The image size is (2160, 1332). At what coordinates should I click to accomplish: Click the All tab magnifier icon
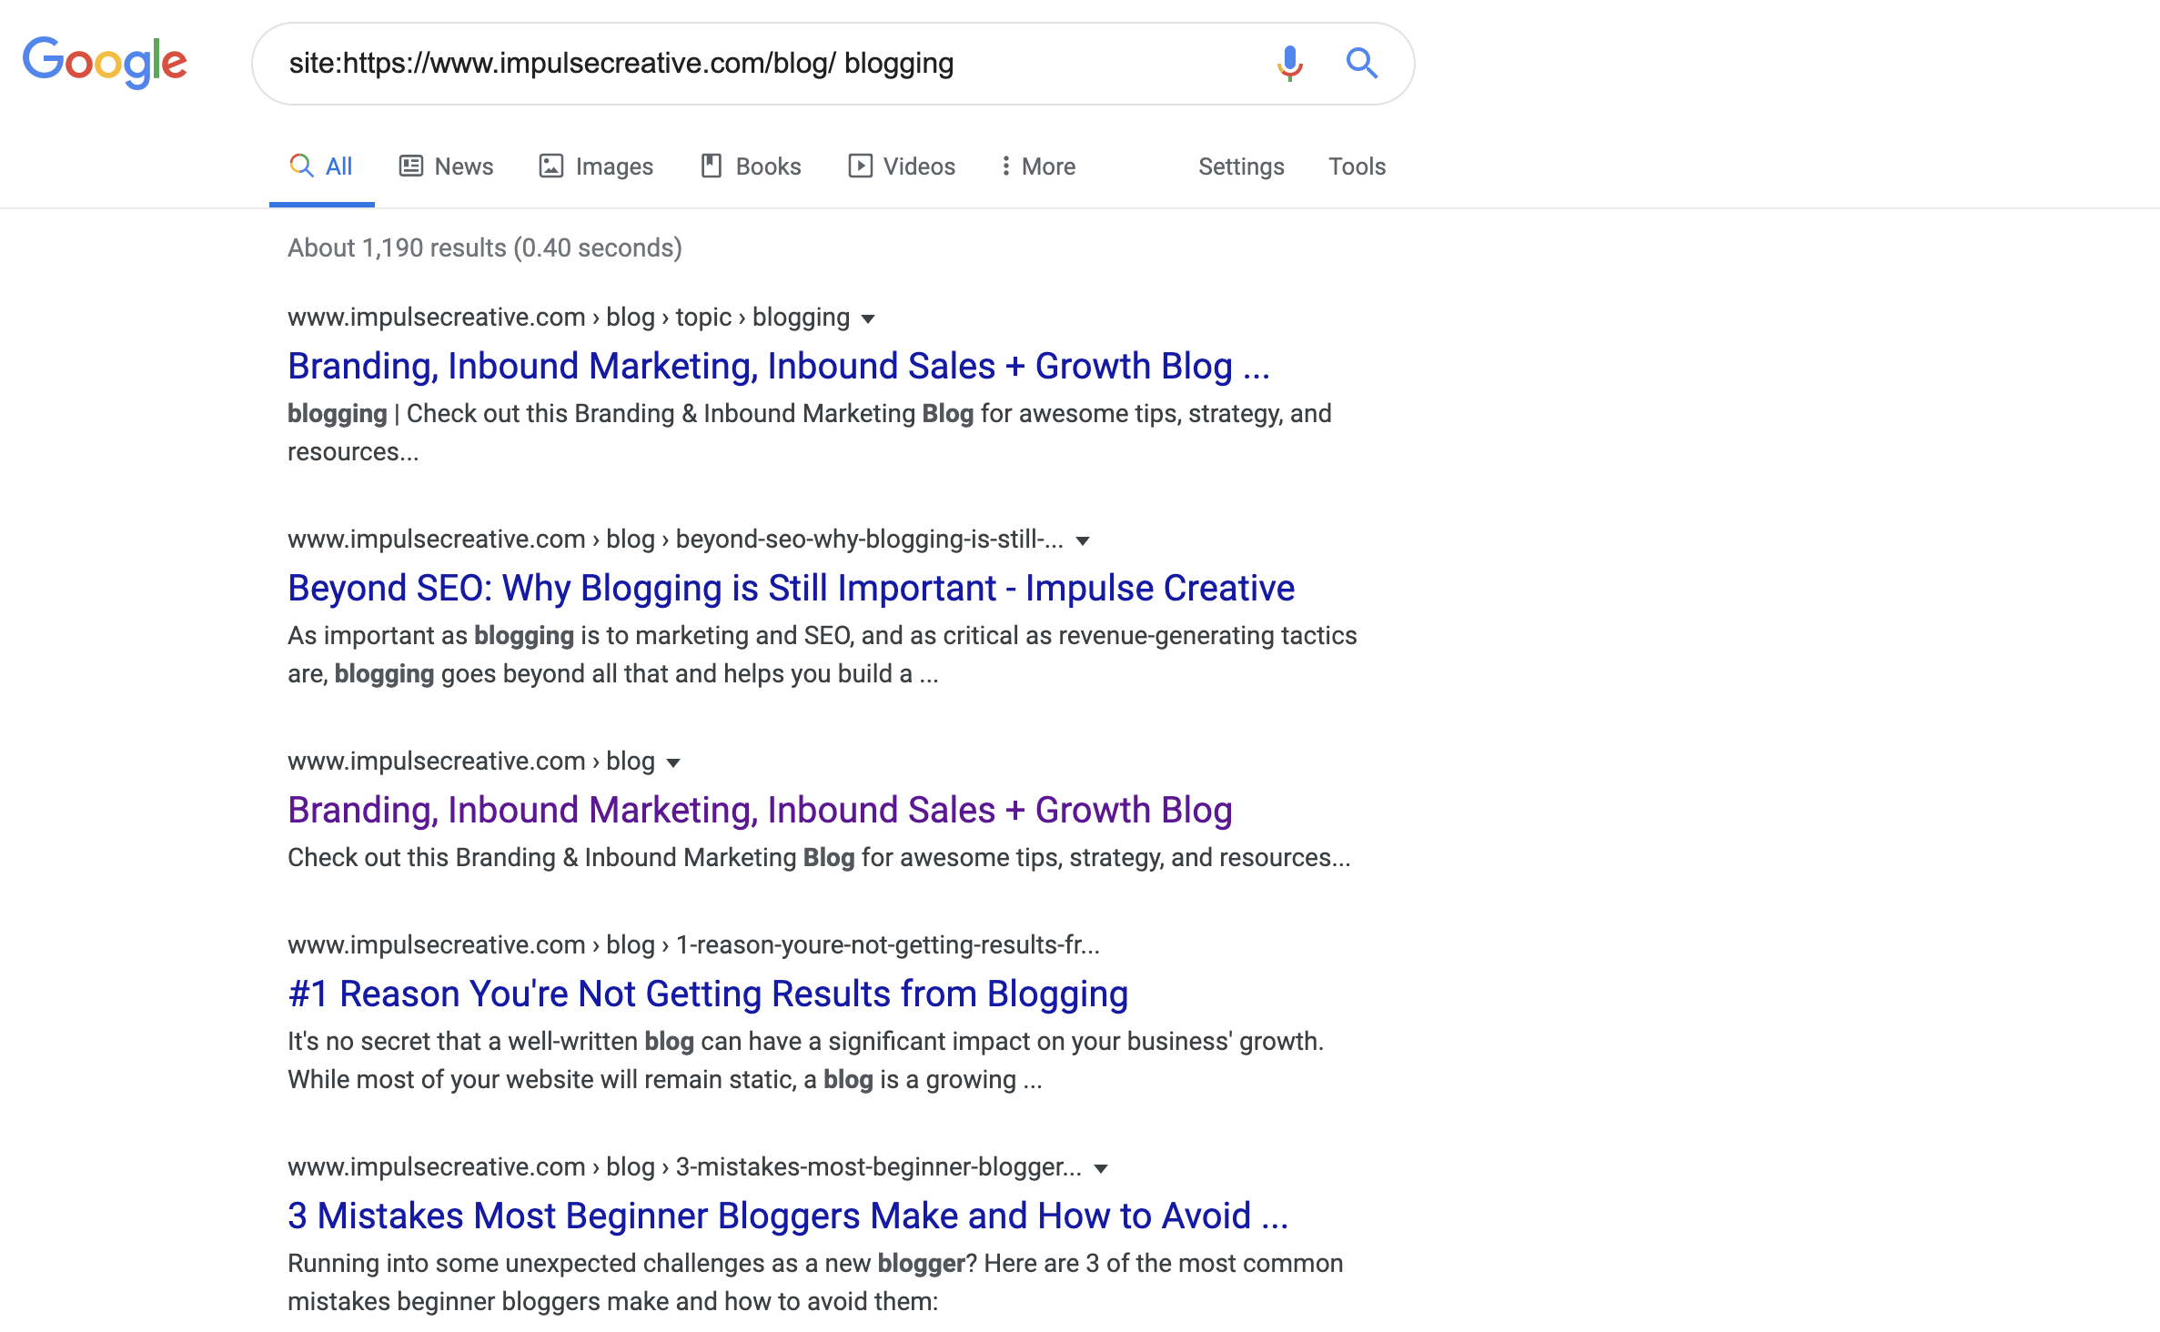click(300, 166)
